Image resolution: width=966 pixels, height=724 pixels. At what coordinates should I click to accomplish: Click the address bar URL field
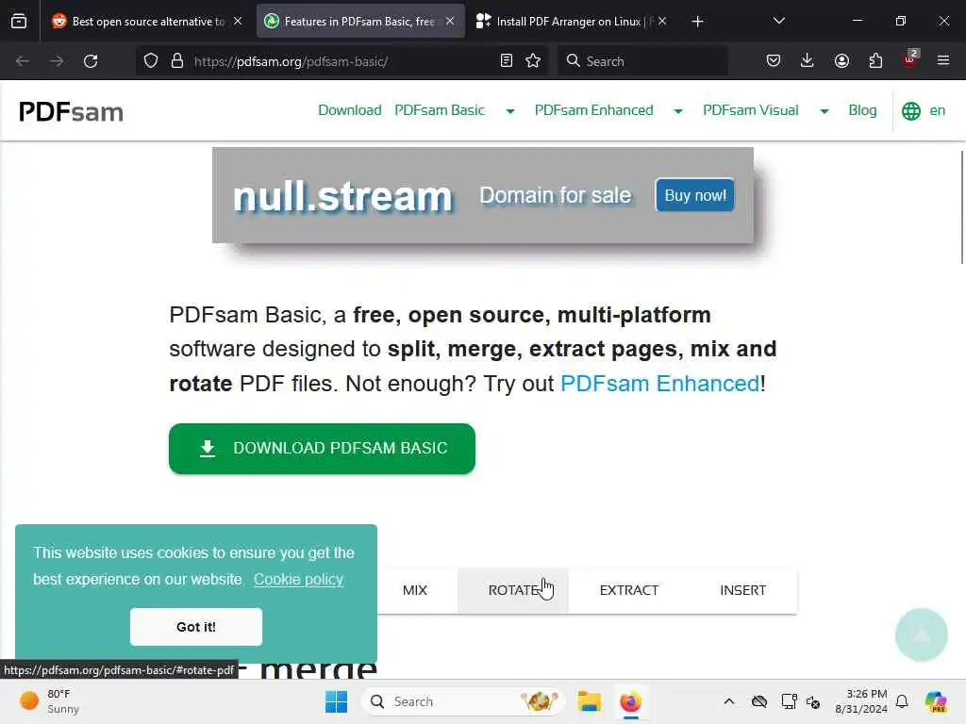click(x=341, y=61)
